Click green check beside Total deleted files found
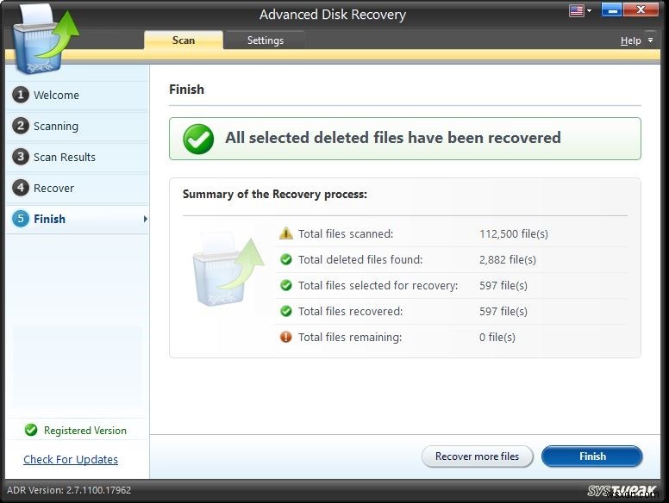 pos(286,259)
